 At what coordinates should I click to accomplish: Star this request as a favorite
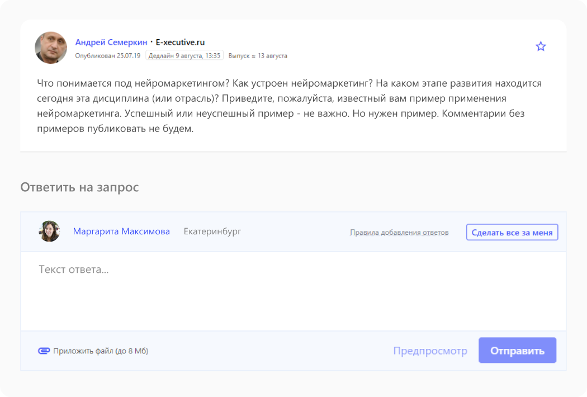pos(541,46)
